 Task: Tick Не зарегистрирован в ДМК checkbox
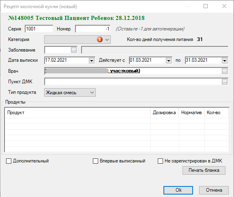click(161, 161)
